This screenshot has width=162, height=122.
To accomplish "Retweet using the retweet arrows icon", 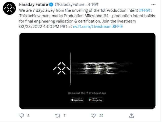I will point(58,116).
